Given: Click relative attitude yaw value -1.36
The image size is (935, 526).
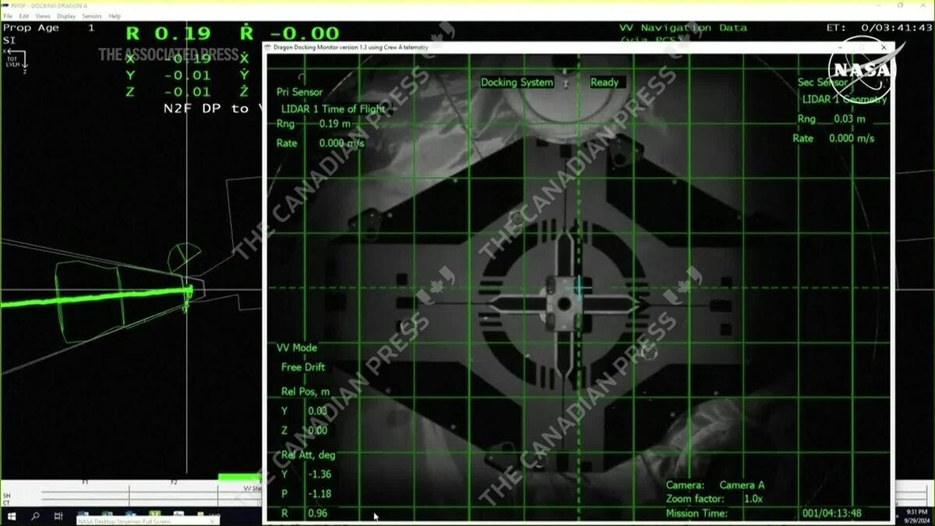Looking at the screenshot, I should tap(320, 474).
